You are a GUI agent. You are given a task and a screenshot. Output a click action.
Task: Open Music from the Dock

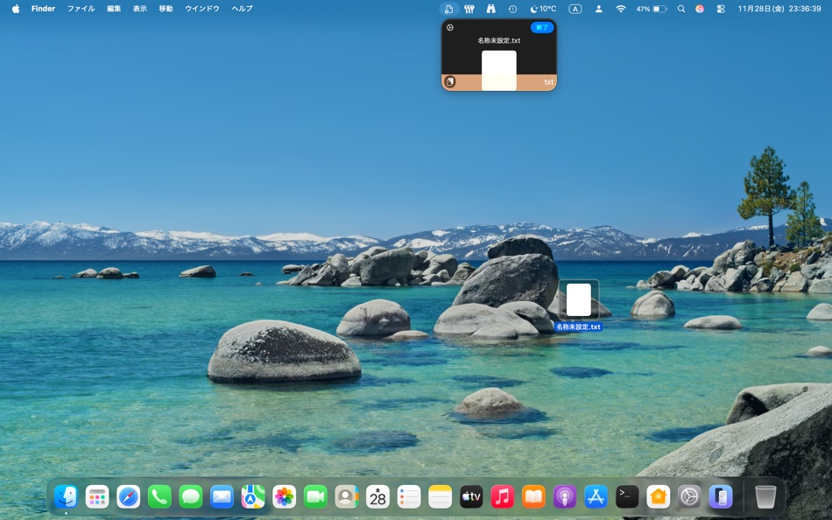click(502, 496)
